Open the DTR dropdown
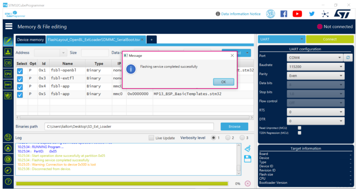Viewport: 357px width, 191px height. 316,121
